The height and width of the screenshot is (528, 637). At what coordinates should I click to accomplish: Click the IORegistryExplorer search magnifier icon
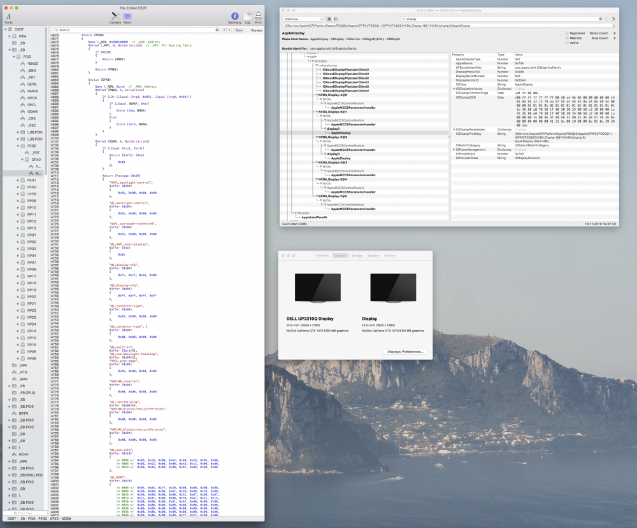[x=403, y=19]
